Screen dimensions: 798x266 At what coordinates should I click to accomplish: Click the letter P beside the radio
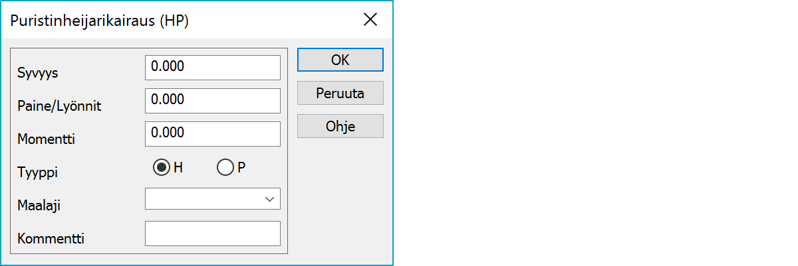coord(241,168)
